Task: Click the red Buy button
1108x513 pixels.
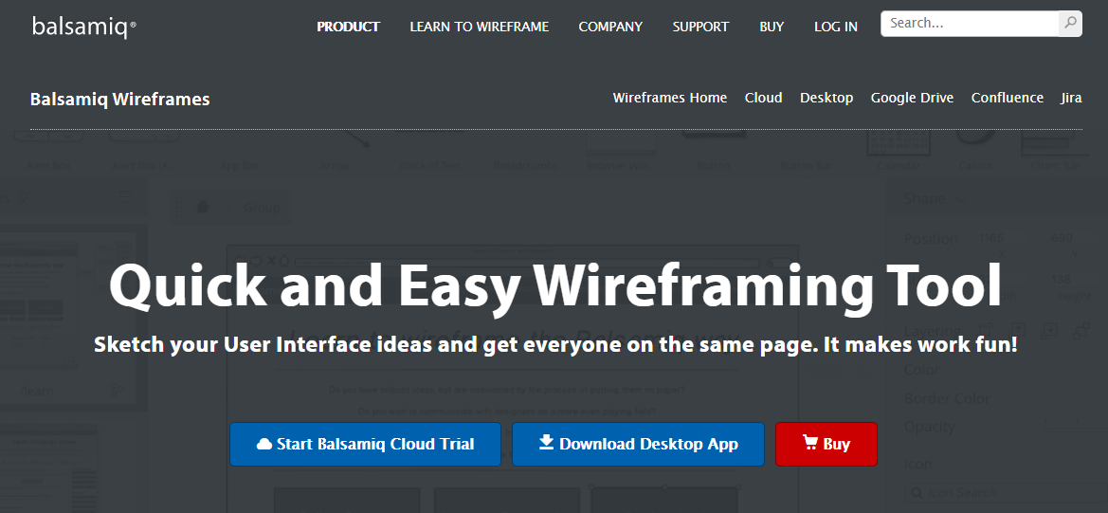Action: 826,445
